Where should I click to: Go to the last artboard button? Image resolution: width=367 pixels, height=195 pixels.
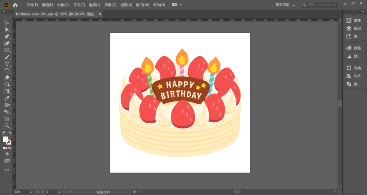71,192
